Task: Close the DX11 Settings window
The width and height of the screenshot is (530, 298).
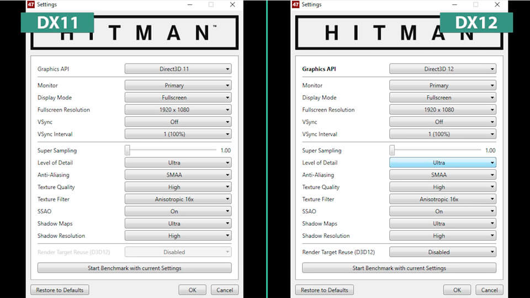Action: [x=232, y=4]
